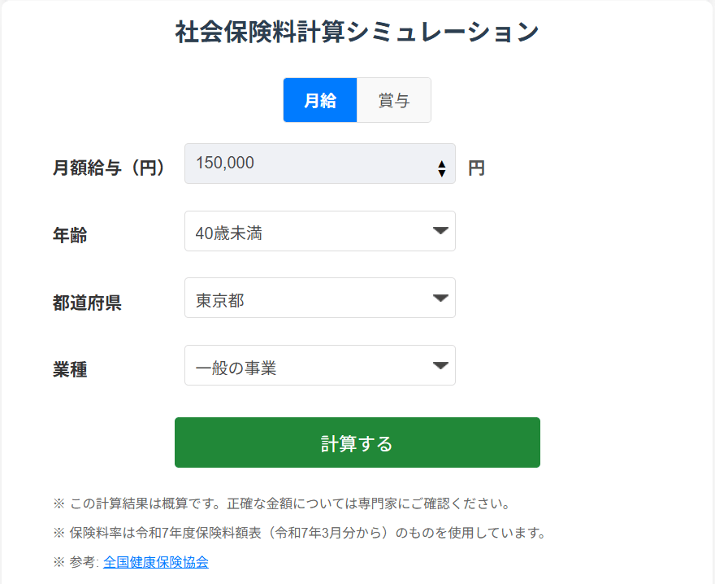Image resolution: width=715 pixels, height=584 pixels.
Task: Open the 都道府県 dropdown showing 東京都
Action: [309, 299]
